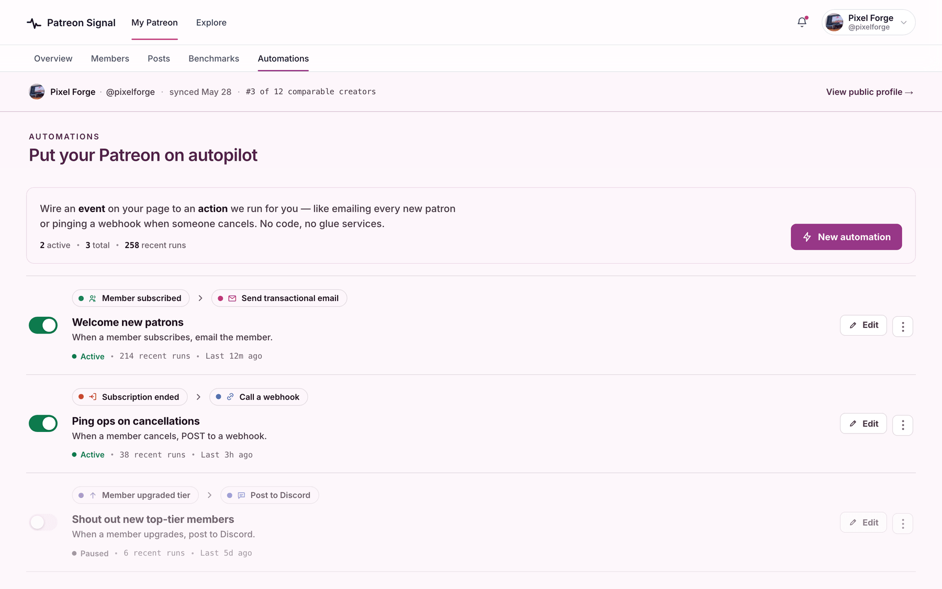
Task: Edit the Shout out new top-tier members automation
Action: [x=863, y=523]
